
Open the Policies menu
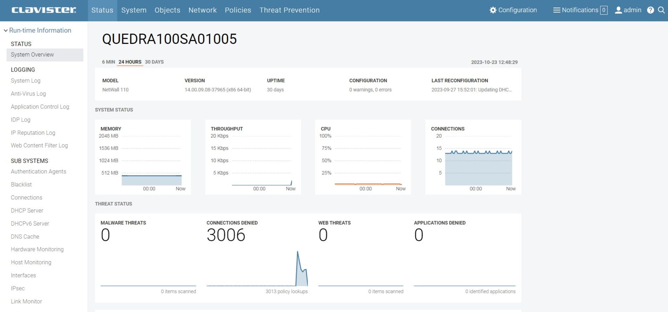[x=238, y=10]
